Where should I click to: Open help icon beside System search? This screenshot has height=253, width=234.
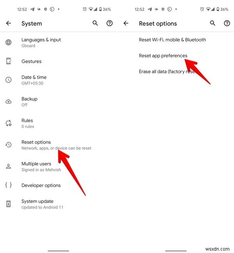(110, 23)
